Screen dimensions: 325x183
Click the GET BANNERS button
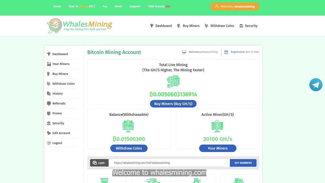tap(243, 163)
